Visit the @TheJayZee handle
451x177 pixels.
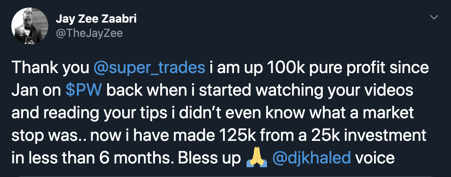click(89, 34)
